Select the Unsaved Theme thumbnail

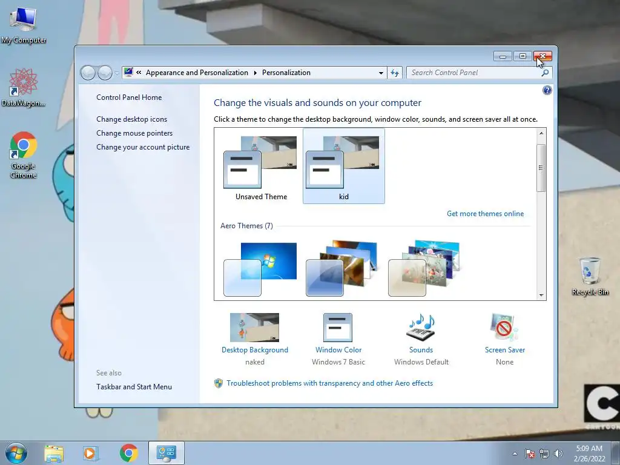pyautogui.click(x=261, y=167)
